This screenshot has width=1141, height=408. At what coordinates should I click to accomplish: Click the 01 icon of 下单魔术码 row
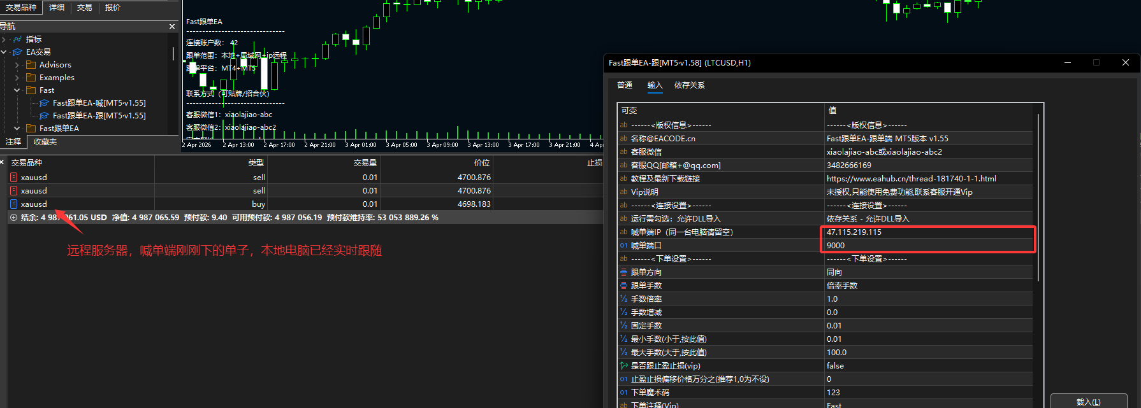point(624,393)
